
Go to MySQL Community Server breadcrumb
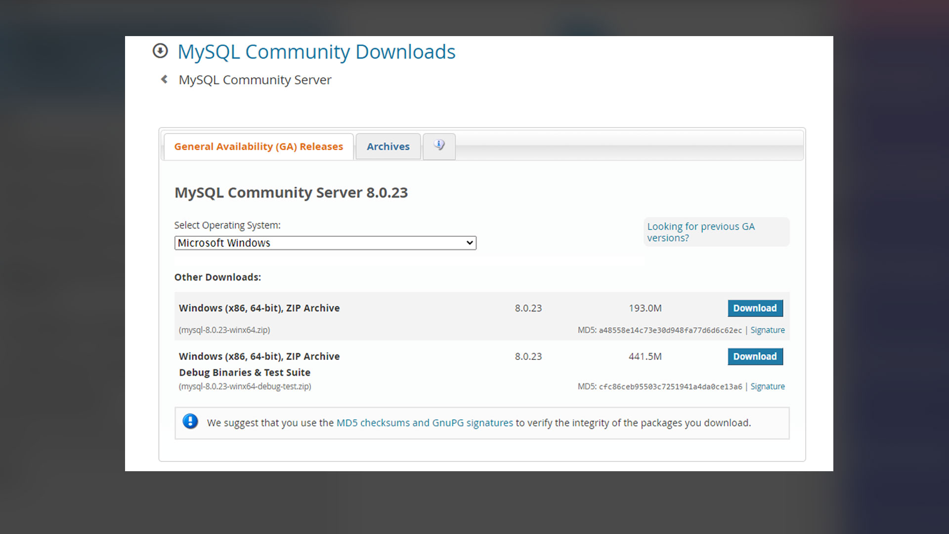[x=255, y=80]
